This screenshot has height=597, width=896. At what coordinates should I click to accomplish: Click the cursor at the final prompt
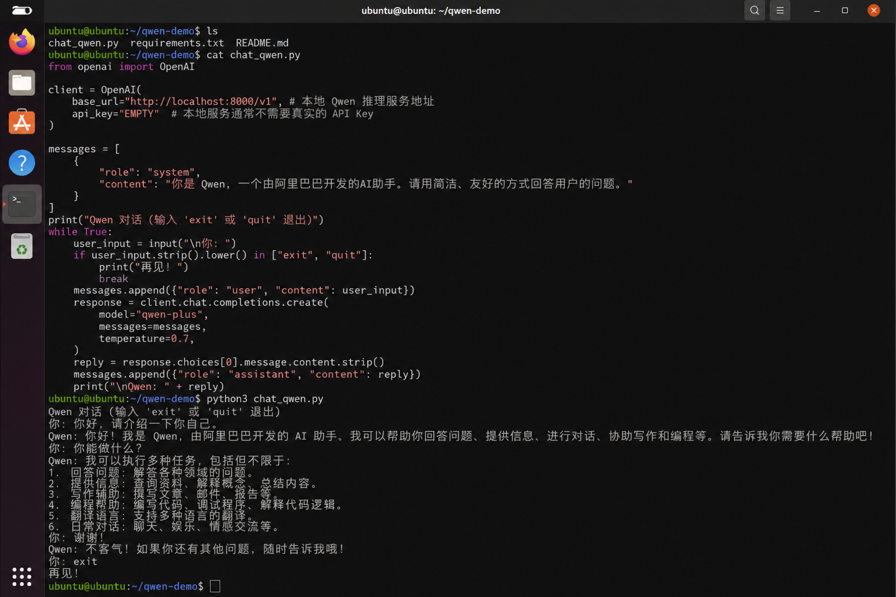215,586
